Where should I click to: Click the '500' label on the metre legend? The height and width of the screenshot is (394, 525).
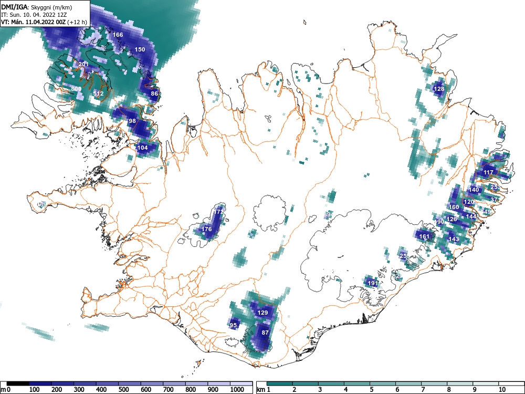pyautogui.click(x=123, y=389)
